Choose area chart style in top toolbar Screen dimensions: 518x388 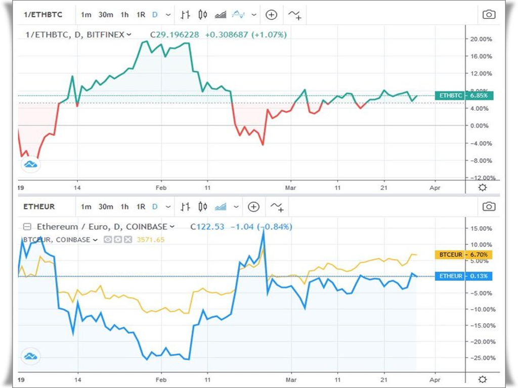tap(220, 15)
